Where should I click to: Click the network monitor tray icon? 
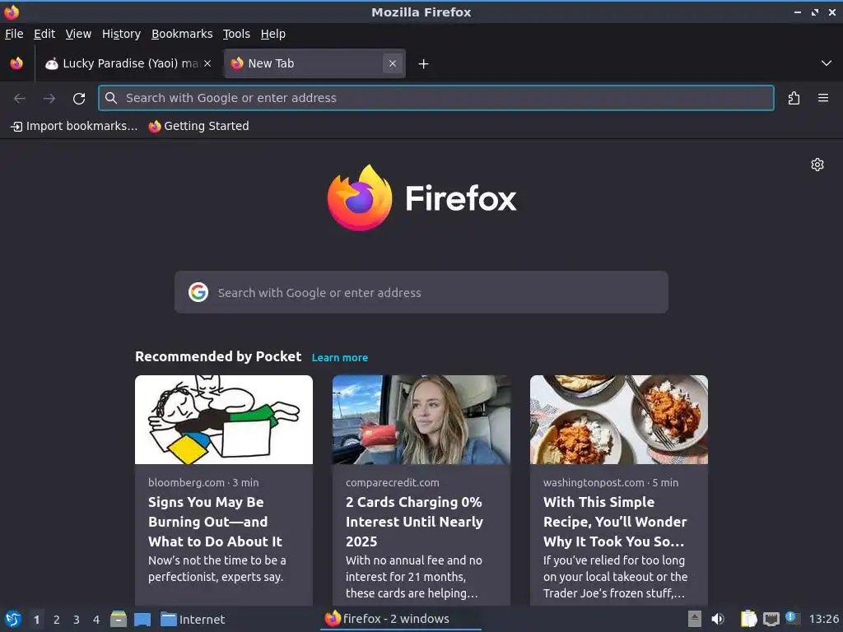[x=771, y=620]
